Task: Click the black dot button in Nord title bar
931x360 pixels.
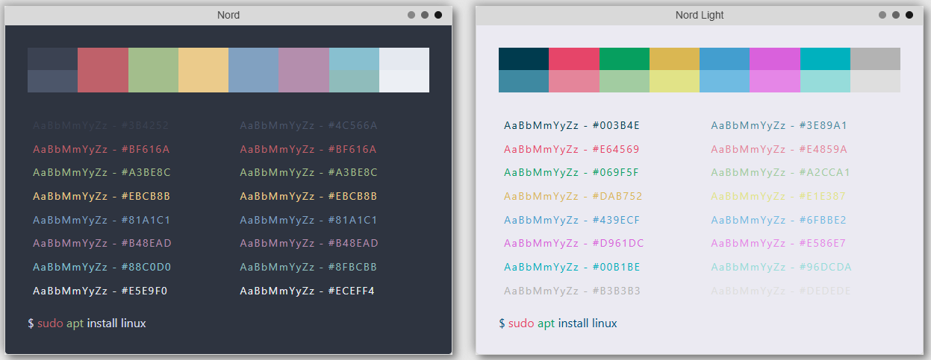Action: 438,15
